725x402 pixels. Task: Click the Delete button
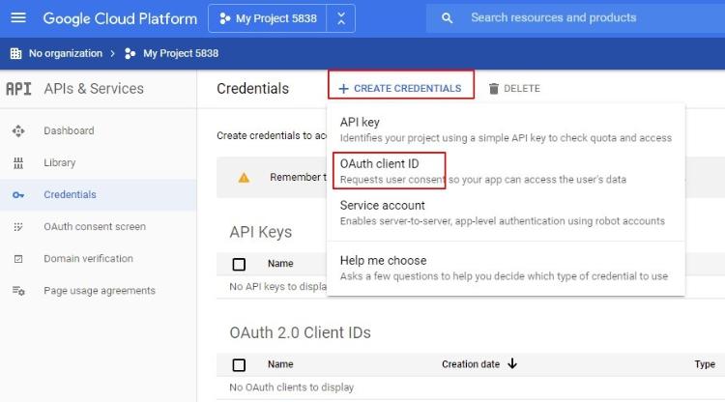(x=514, y=88)
